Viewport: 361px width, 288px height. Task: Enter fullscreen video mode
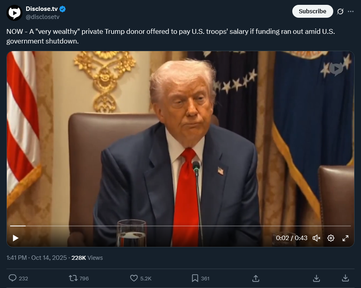(x=345, y=238)
